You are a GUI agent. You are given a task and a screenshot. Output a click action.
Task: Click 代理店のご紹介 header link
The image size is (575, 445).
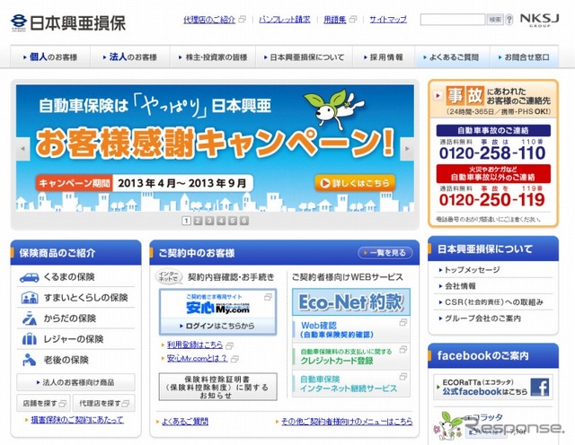(209, 20)
